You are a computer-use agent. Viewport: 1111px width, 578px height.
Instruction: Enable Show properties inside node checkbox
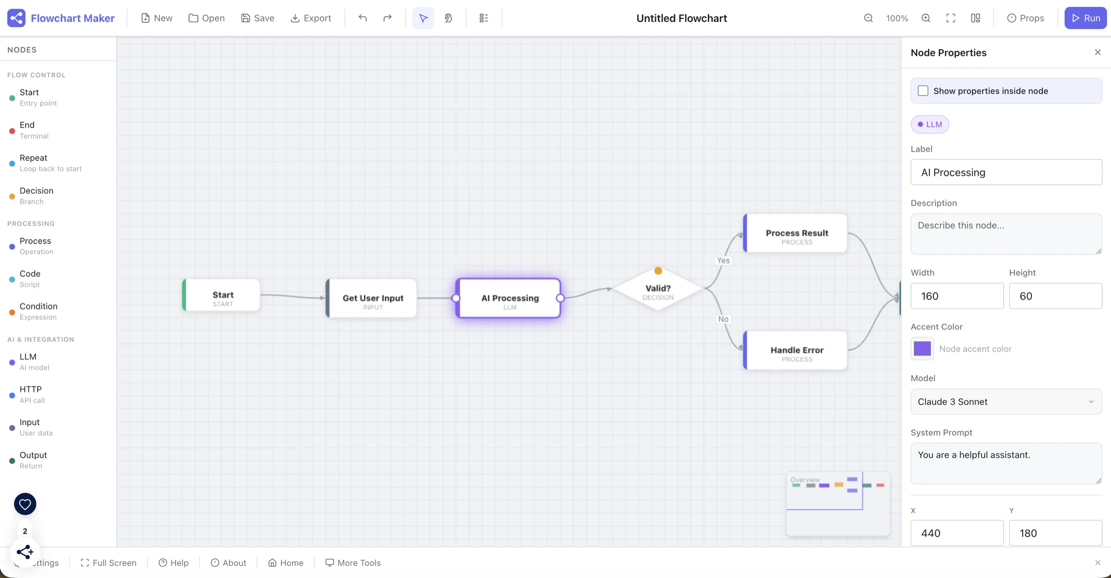923,91
